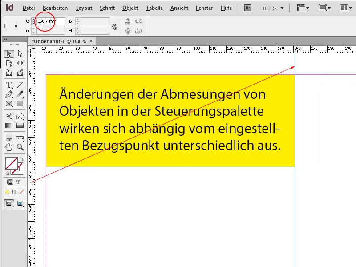This screenshot has width=356, height=267.
Task: Apply None using the red-slash button
Action: pyautogui.click(x=22, y=192)
